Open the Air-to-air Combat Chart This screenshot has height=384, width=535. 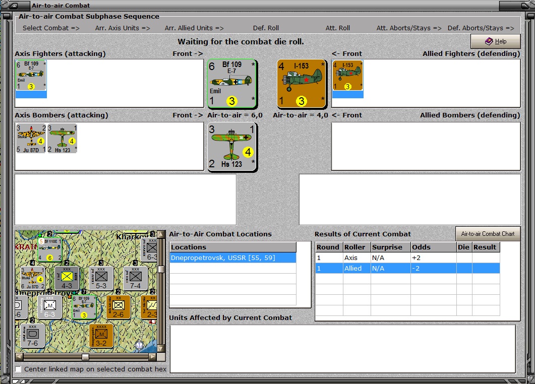tap(488, 234)
